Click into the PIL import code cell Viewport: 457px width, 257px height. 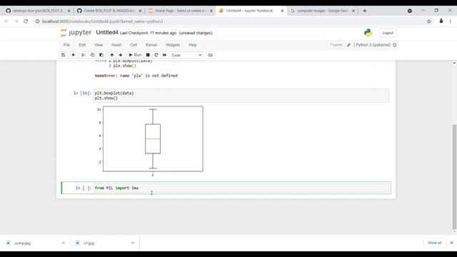[x=242, y=188]
